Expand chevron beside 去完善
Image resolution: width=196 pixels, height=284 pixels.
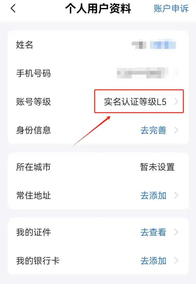tap(176, 130)
